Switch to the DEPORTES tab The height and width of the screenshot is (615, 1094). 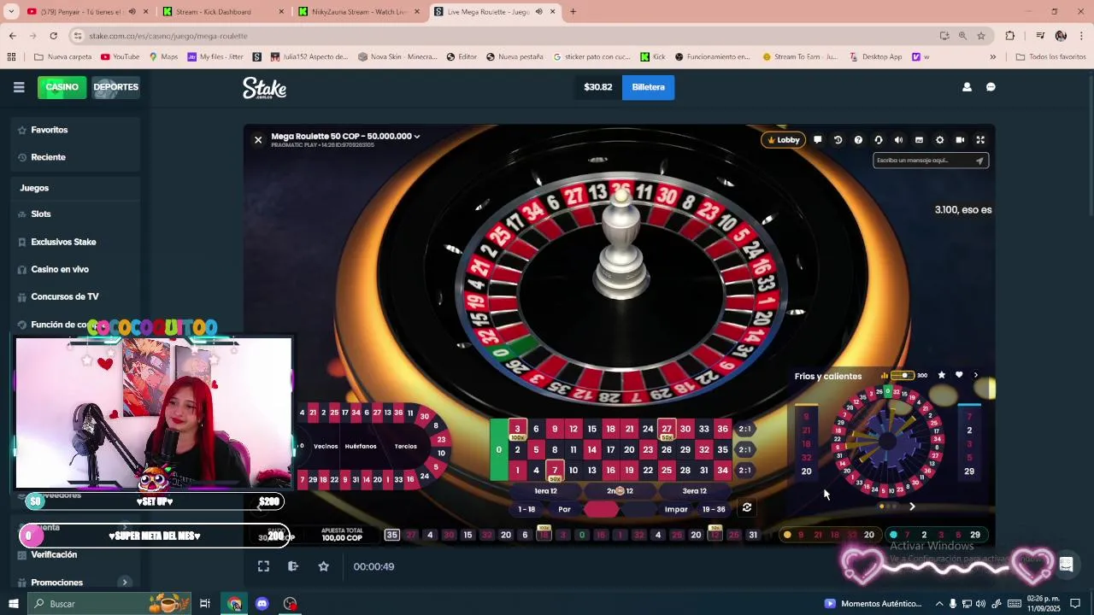pyautogui.click(x=115, y=87)
